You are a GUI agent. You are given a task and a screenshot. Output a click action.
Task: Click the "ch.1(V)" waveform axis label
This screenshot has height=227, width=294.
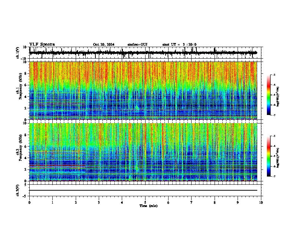click(18, 53)
